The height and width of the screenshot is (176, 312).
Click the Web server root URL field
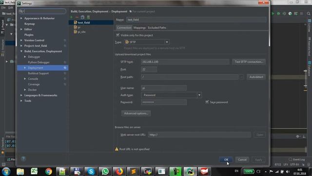coord(199,135)
